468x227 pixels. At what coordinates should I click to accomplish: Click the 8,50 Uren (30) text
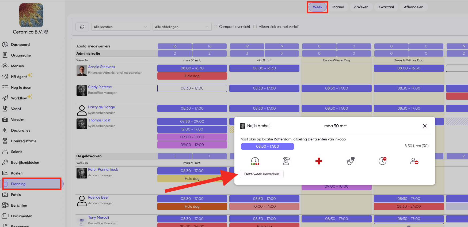417,146
